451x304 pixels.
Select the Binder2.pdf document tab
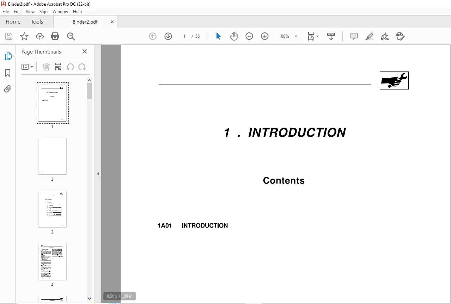tap(85, 22)
